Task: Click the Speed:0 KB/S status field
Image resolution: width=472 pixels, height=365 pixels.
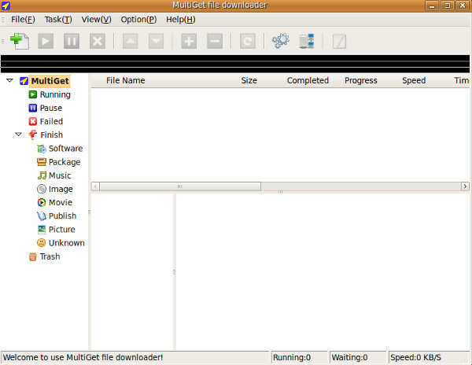Action: 429,357
